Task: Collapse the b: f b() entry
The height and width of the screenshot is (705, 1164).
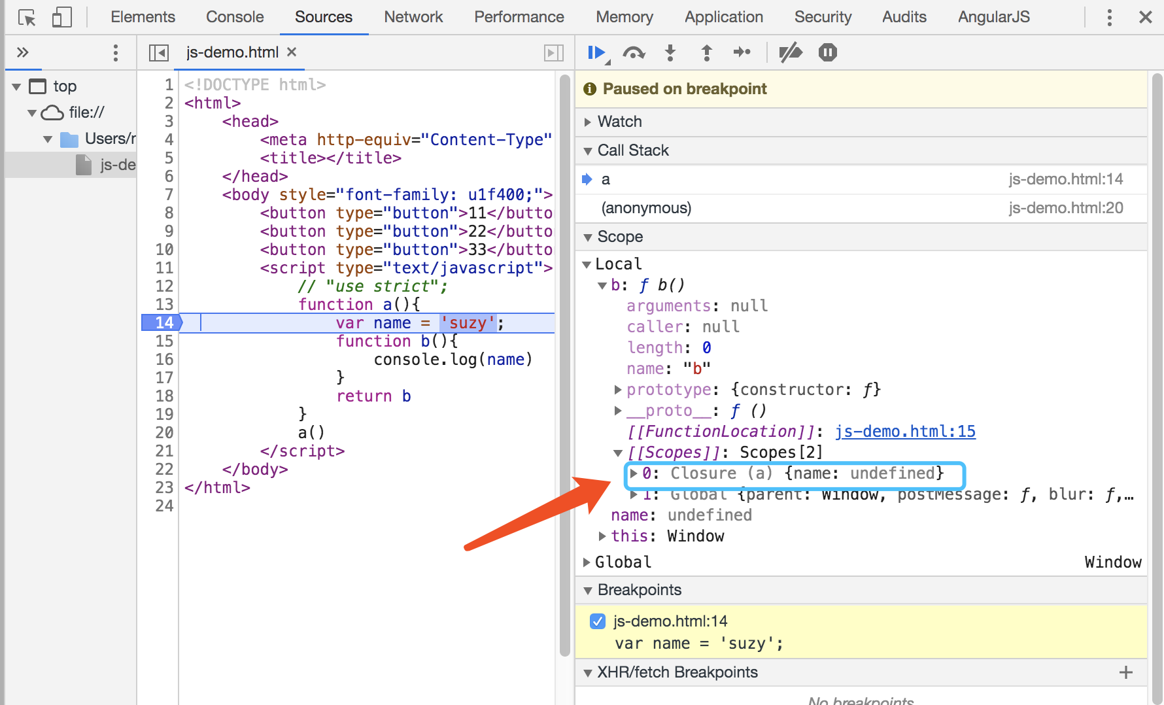Action: click(602, 285)
